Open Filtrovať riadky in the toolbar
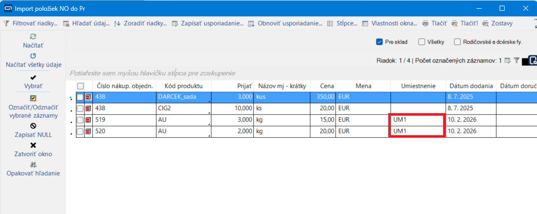 point(32,23)
